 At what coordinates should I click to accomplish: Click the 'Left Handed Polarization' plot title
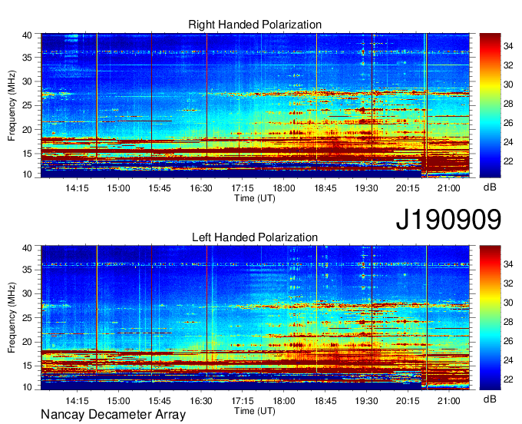click(x=255, y=237)
